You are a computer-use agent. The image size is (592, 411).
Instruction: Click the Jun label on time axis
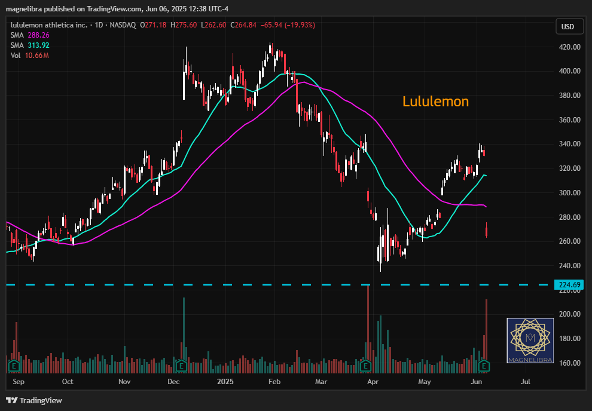pos(477,382)
